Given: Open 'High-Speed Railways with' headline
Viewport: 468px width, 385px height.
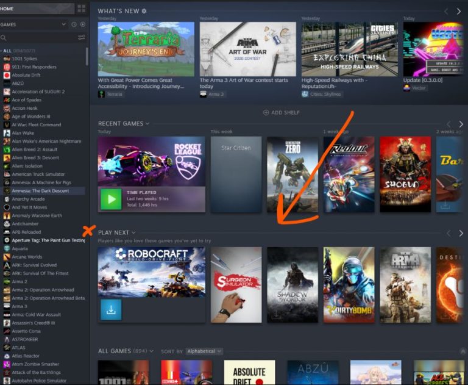Looking at the screenshot, I should 335,84.
